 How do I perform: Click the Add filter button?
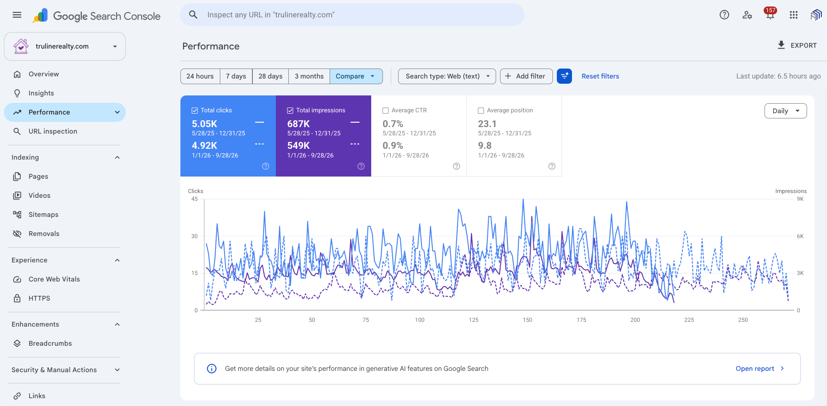[x=526, y=76]
